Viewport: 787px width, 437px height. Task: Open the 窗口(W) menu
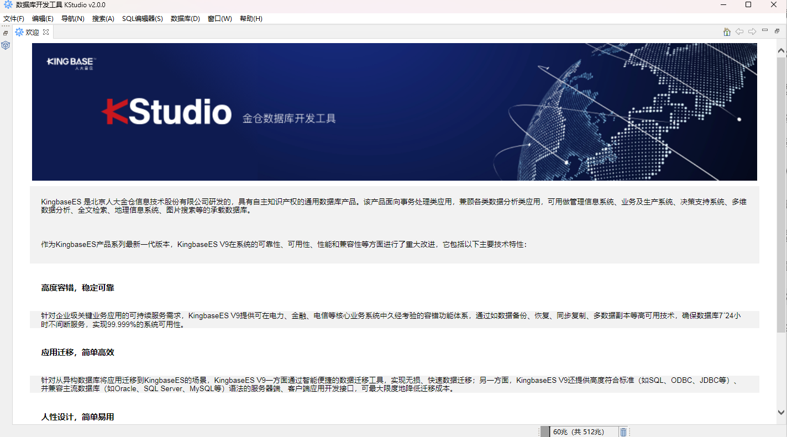tap(219, 18)
